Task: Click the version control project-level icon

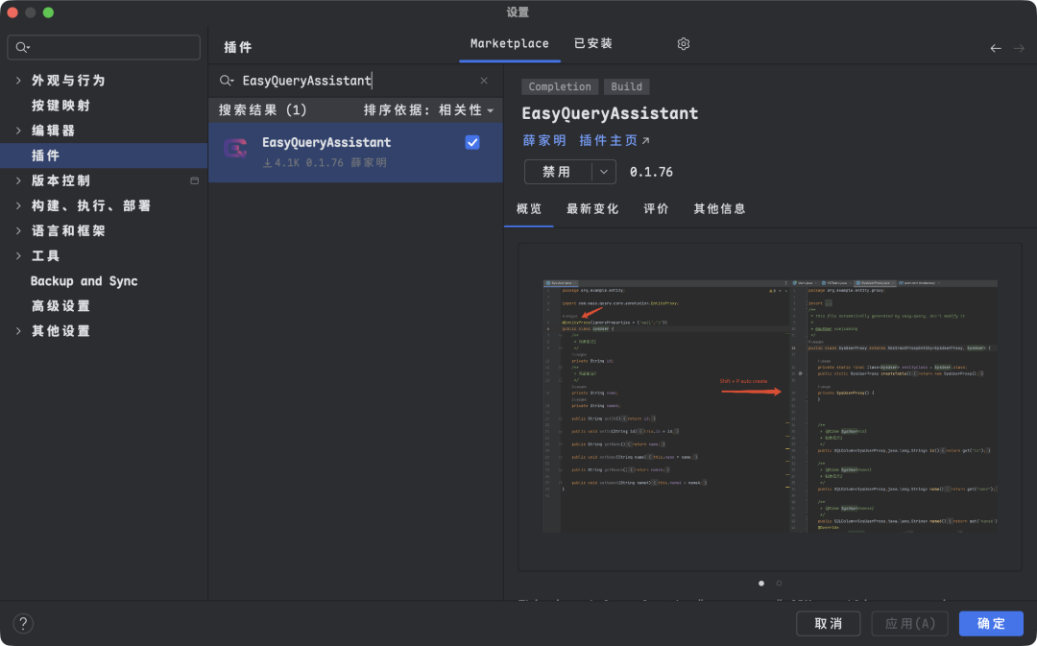Action: (194, 180)
